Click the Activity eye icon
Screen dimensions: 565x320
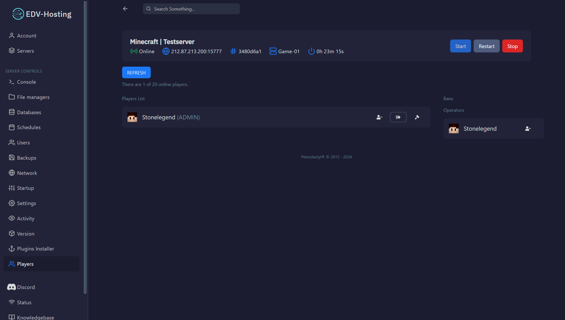pos(12,218)
